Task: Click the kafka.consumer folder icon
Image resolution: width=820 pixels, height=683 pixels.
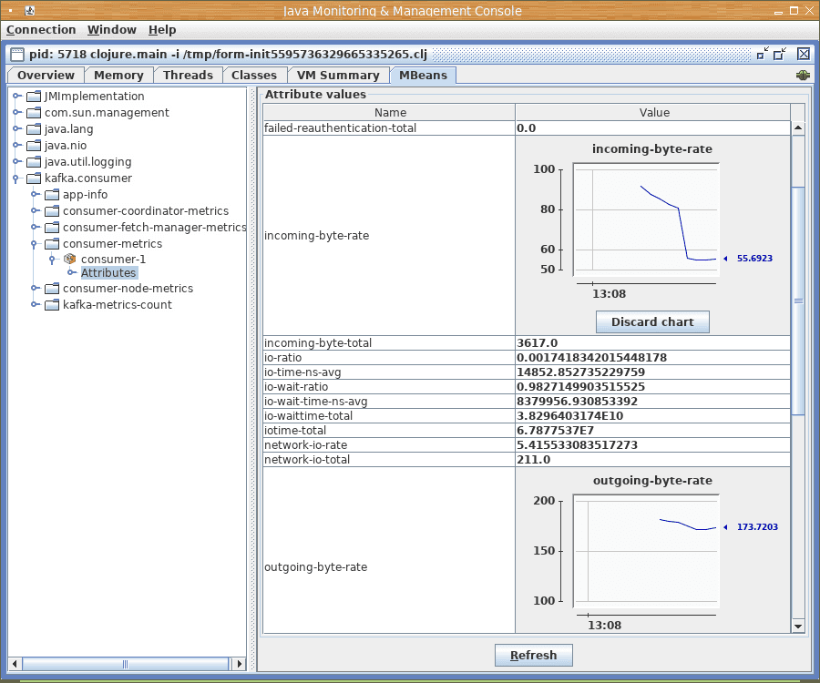Action: (x=34, y=178)
